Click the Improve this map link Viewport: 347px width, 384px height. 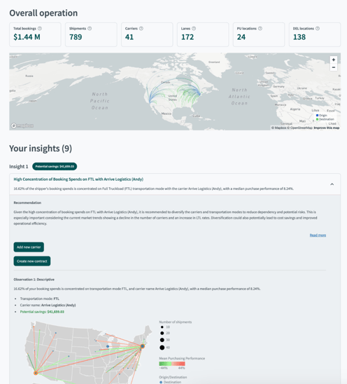click(x=327, y=128)
